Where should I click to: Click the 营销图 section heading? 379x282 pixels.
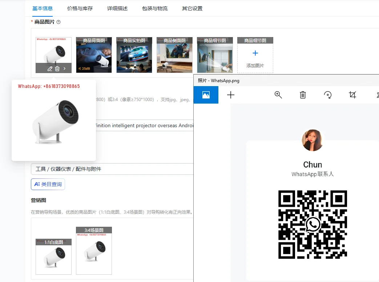(x=39, y=200)
